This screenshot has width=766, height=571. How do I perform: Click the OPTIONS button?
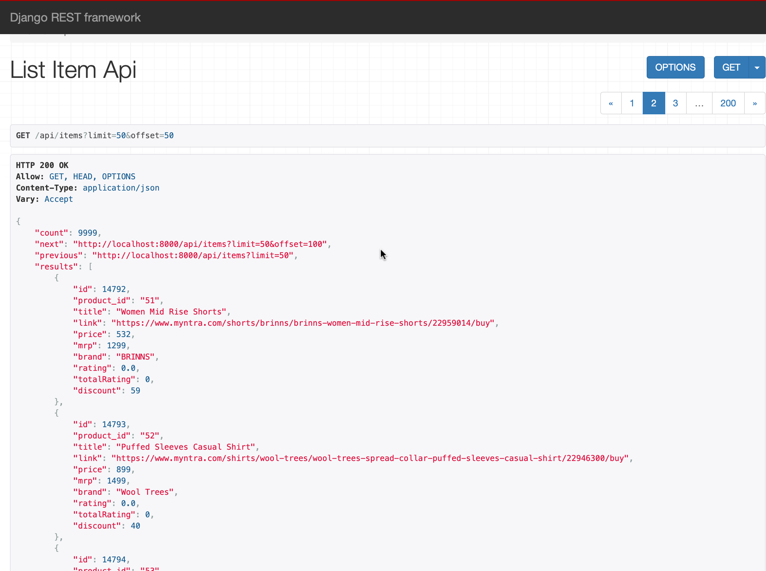[x=675, y=67]
